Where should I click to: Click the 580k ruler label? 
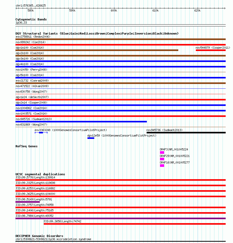pyautogui.click(x=31, y=10)
